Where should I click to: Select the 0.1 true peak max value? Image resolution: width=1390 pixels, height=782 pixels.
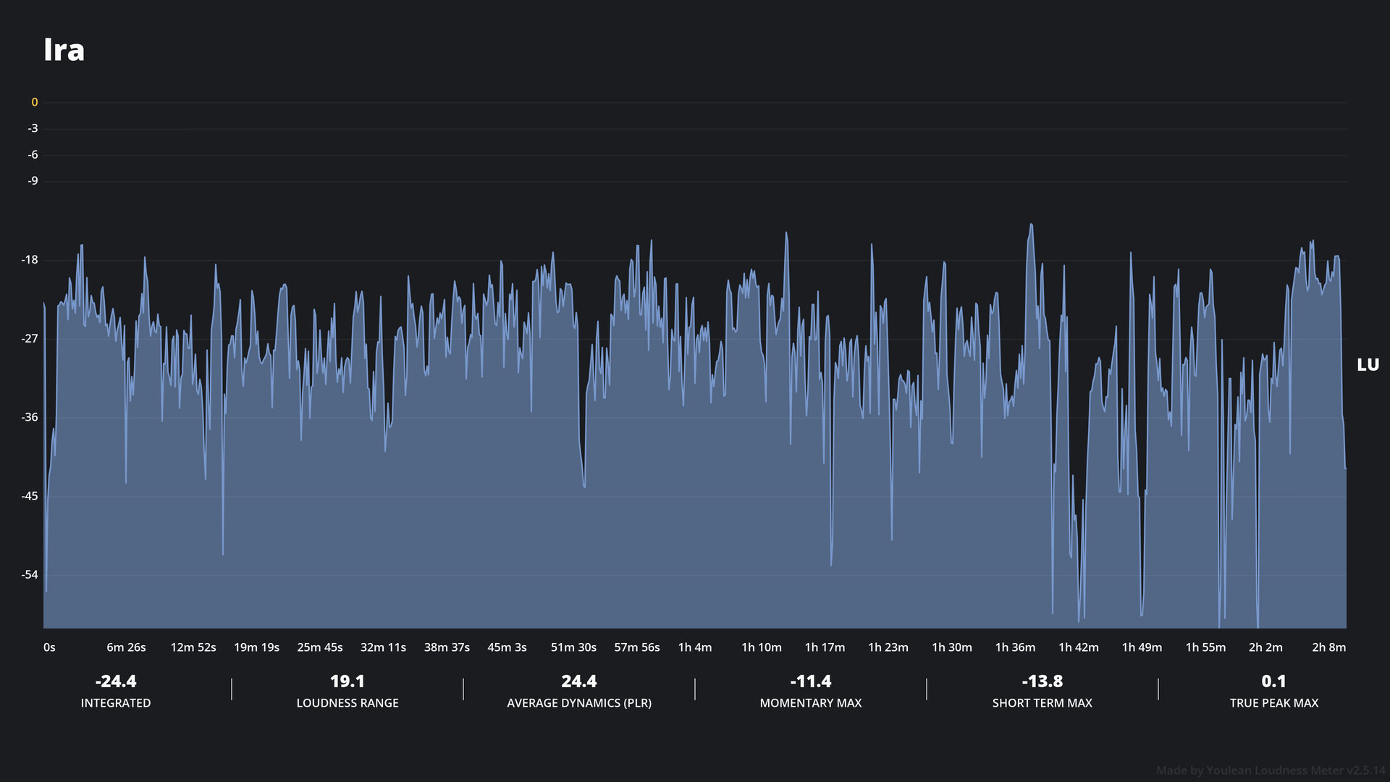click(x=1274, y=681)
